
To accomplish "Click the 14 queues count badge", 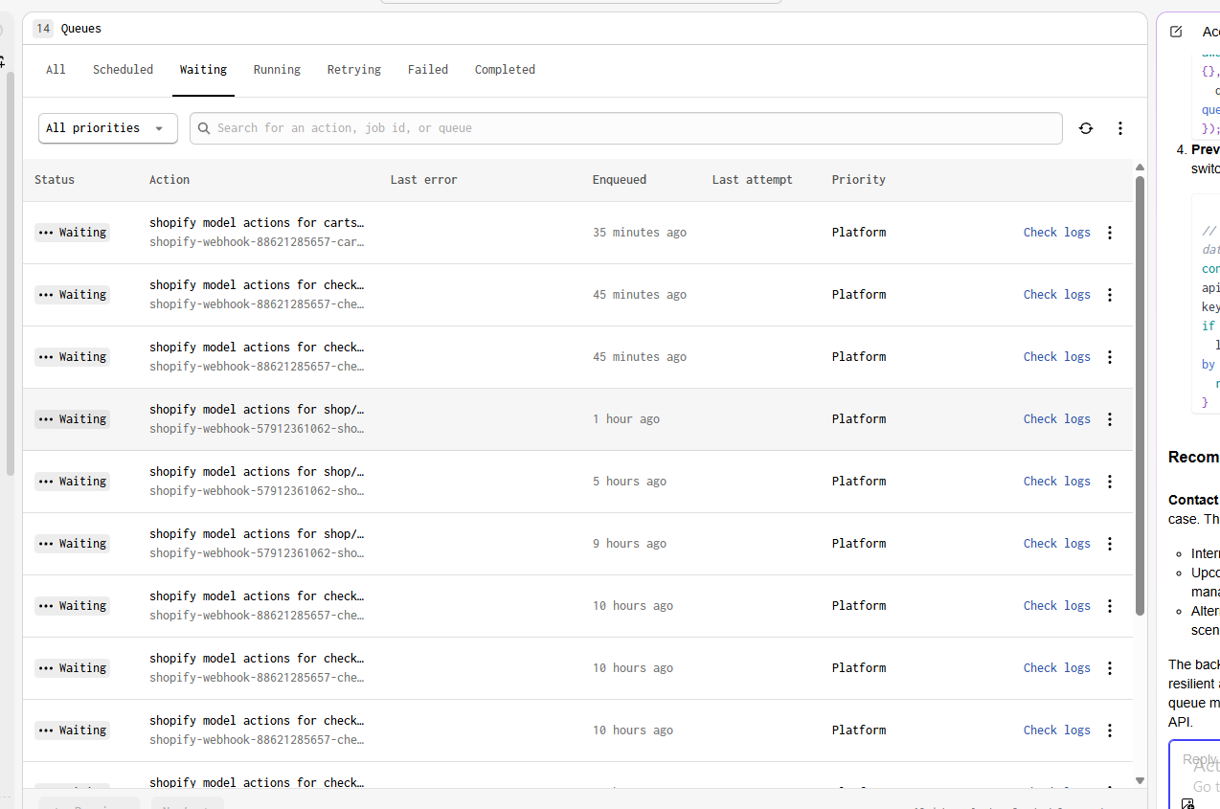I will (43, 29).
